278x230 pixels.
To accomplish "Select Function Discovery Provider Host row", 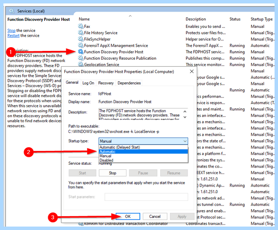I will point(176,52).
